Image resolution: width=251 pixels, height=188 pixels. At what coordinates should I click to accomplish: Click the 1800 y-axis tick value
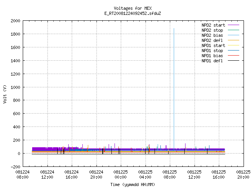point(15,34)
